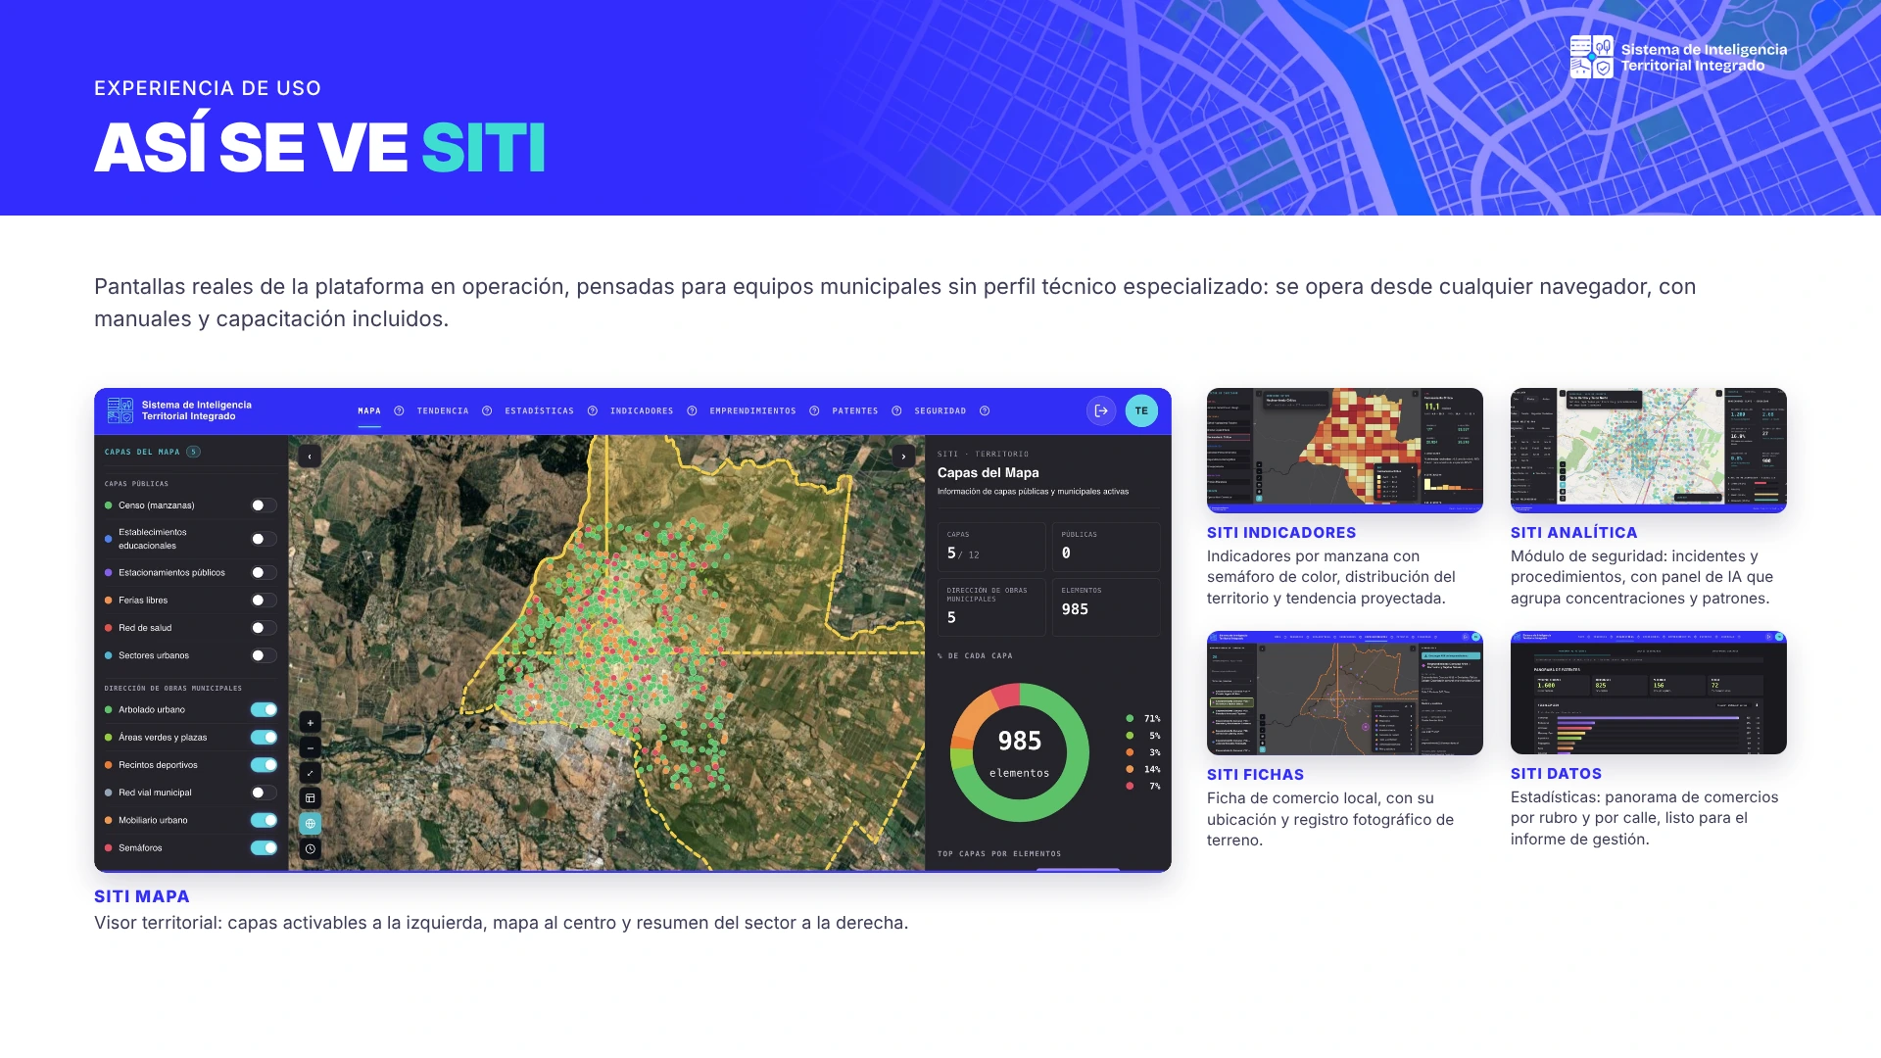Click the highlighted globe basemap button
This screenshot has height=1058, width=1881.
[x=311, y=824]
